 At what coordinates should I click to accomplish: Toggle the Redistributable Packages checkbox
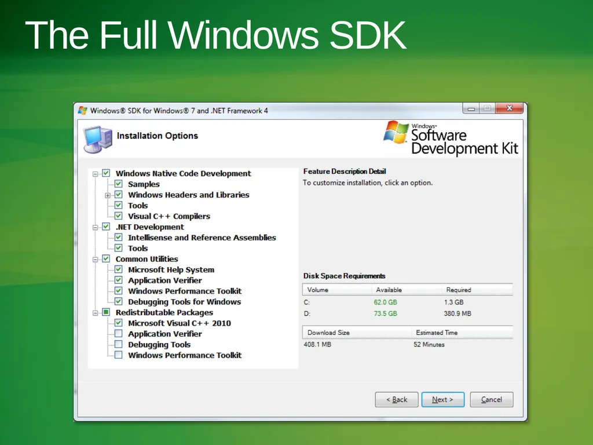(x=107, y=312)
